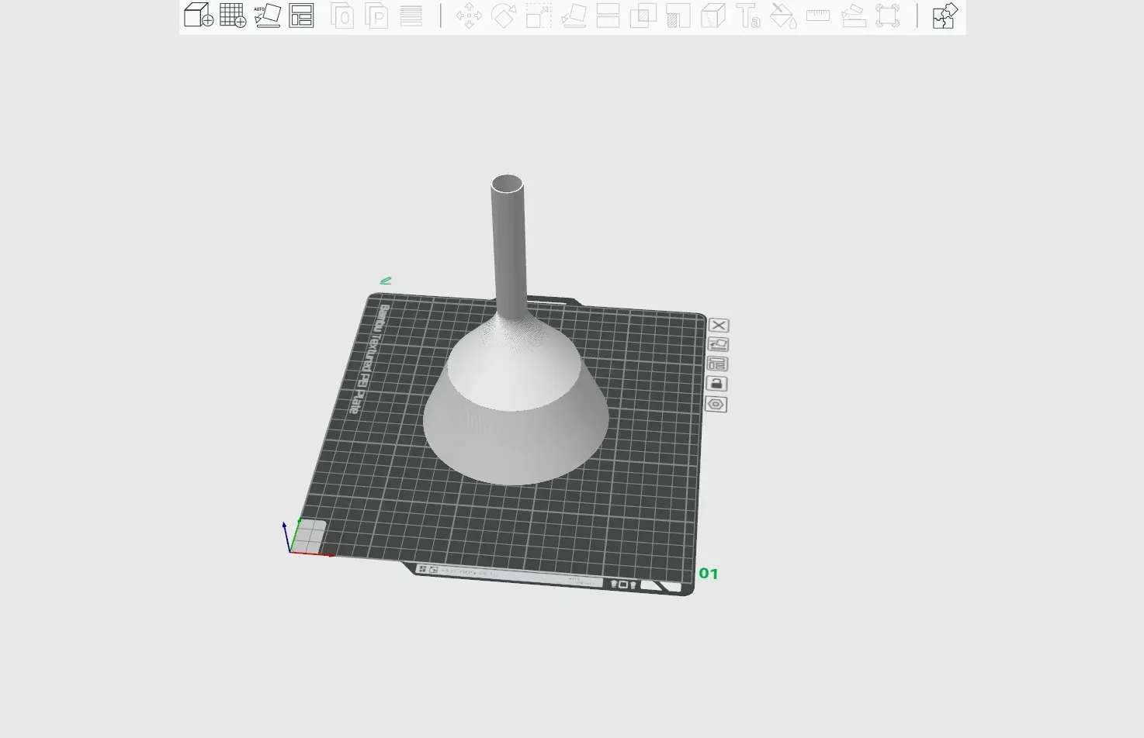1144x738 pixels.
Task: Open the Mesh boolean tool
Action: point(643,16)
